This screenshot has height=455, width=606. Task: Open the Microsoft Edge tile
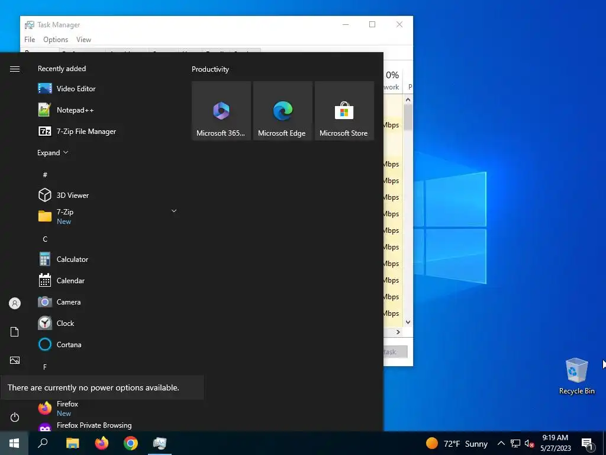point(282,111)
